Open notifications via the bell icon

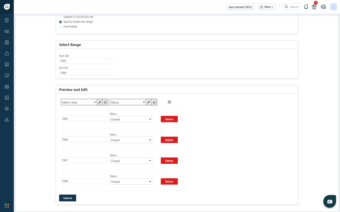click(306, 7)
